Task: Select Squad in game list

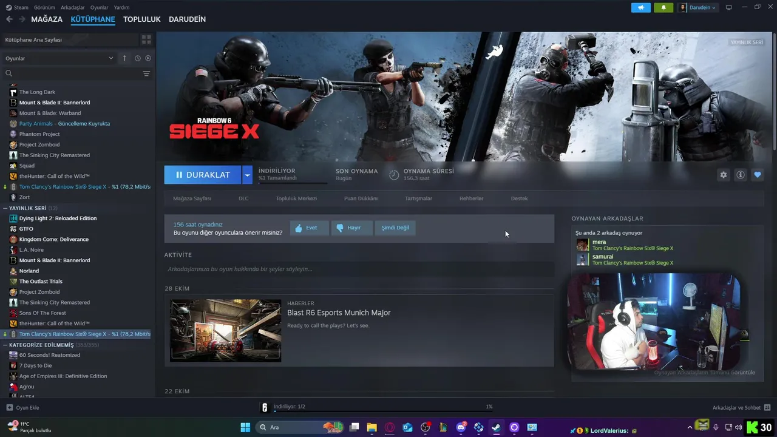Action: pos(27,166)
